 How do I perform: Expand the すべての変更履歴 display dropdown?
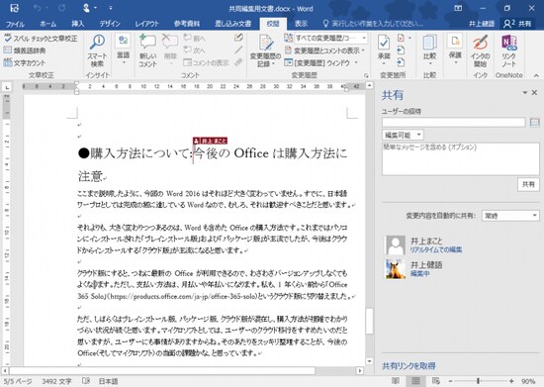pyautogui.click(x=330, y=38)
